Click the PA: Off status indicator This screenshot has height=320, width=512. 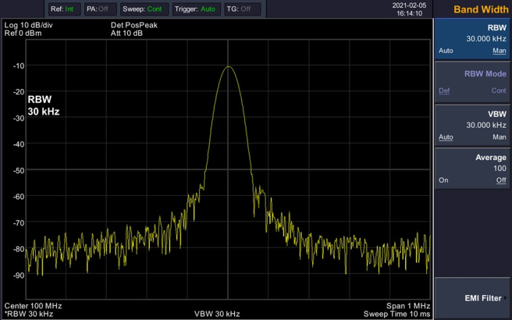coord(100,9)
